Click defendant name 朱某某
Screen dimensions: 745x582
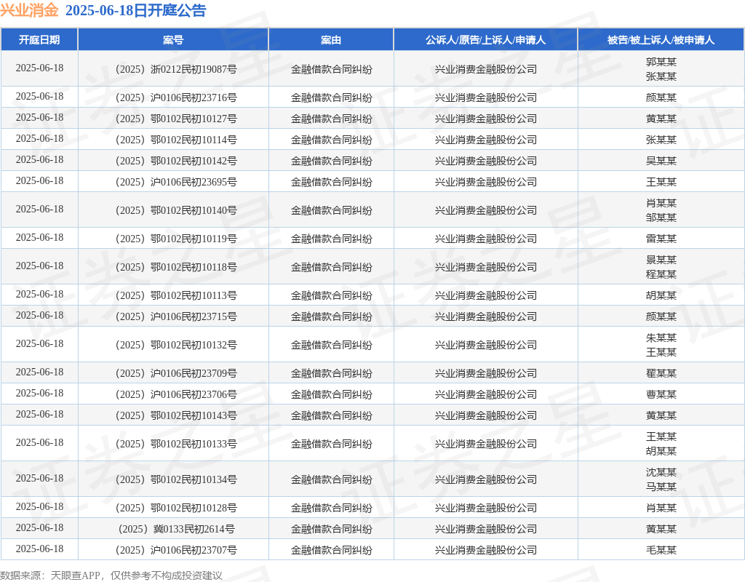tap(661, 338)
